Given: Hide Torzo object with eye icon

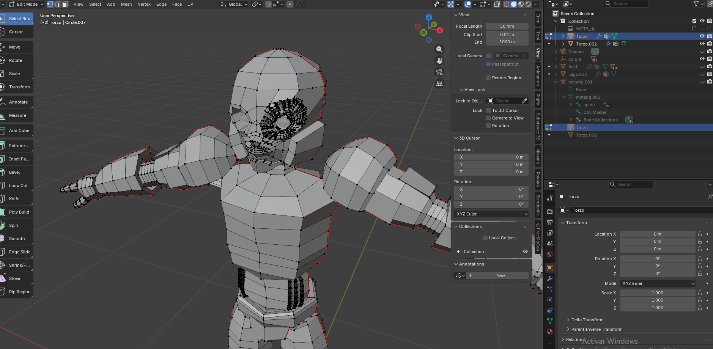Looking at the screenshot, I should 702,36.
